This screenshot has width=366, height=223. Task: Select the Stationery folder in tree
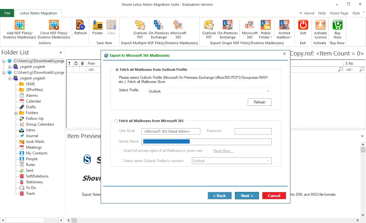click(34, 182)
